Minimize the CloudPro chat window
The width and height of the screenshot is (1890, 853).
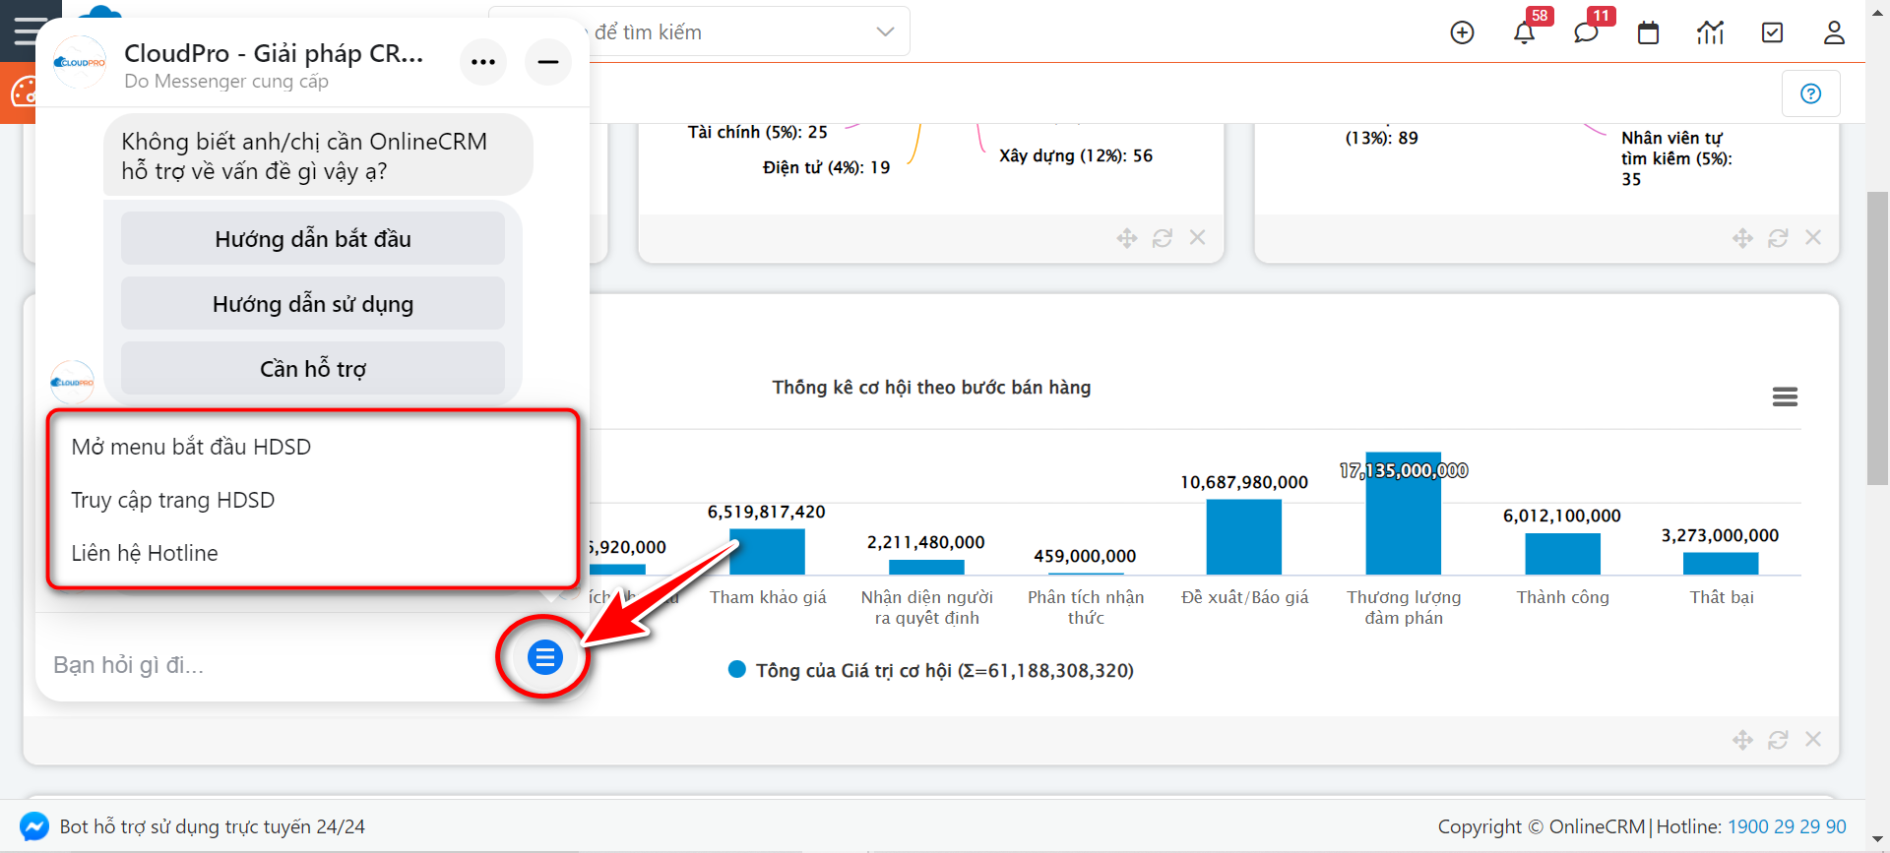coord(548,62)
